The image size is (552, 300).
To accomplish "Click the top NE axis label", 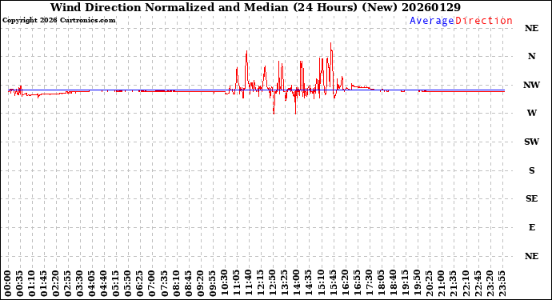I will (x=531, y=28).
